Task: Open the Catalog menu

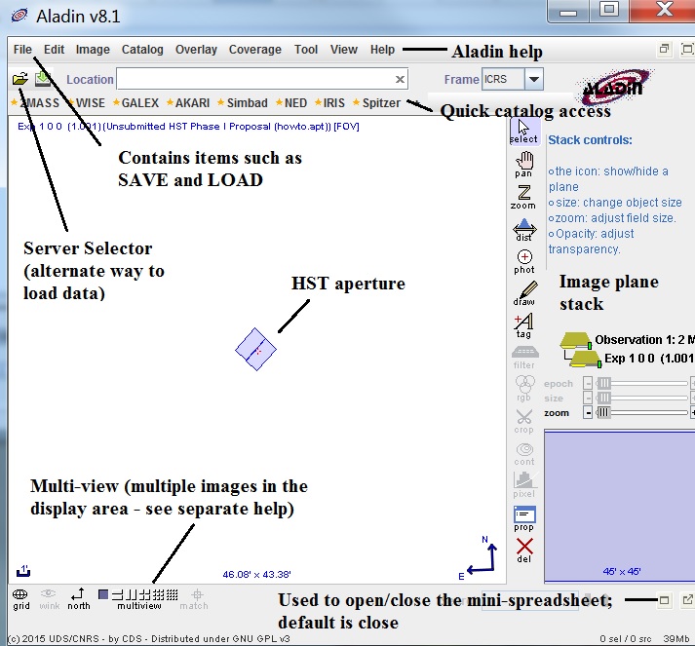Action: click(142, 49)
